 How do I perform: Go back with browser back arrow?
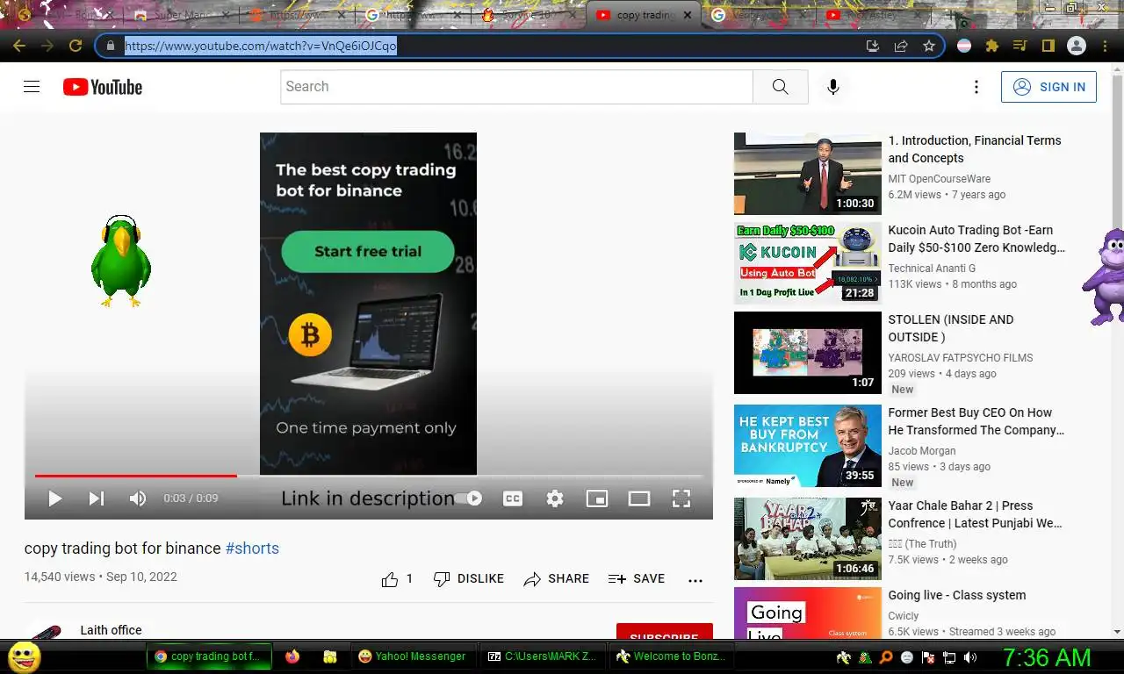19,46
